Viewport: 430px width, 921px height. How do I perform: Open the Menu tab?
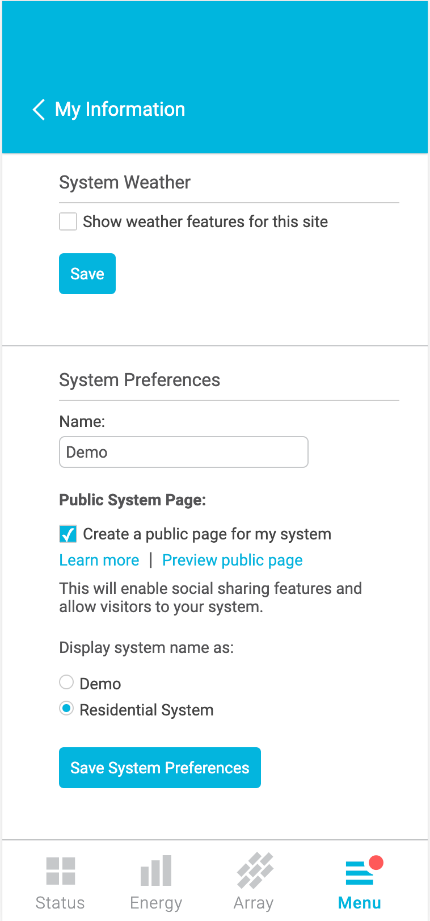(359, 880)
